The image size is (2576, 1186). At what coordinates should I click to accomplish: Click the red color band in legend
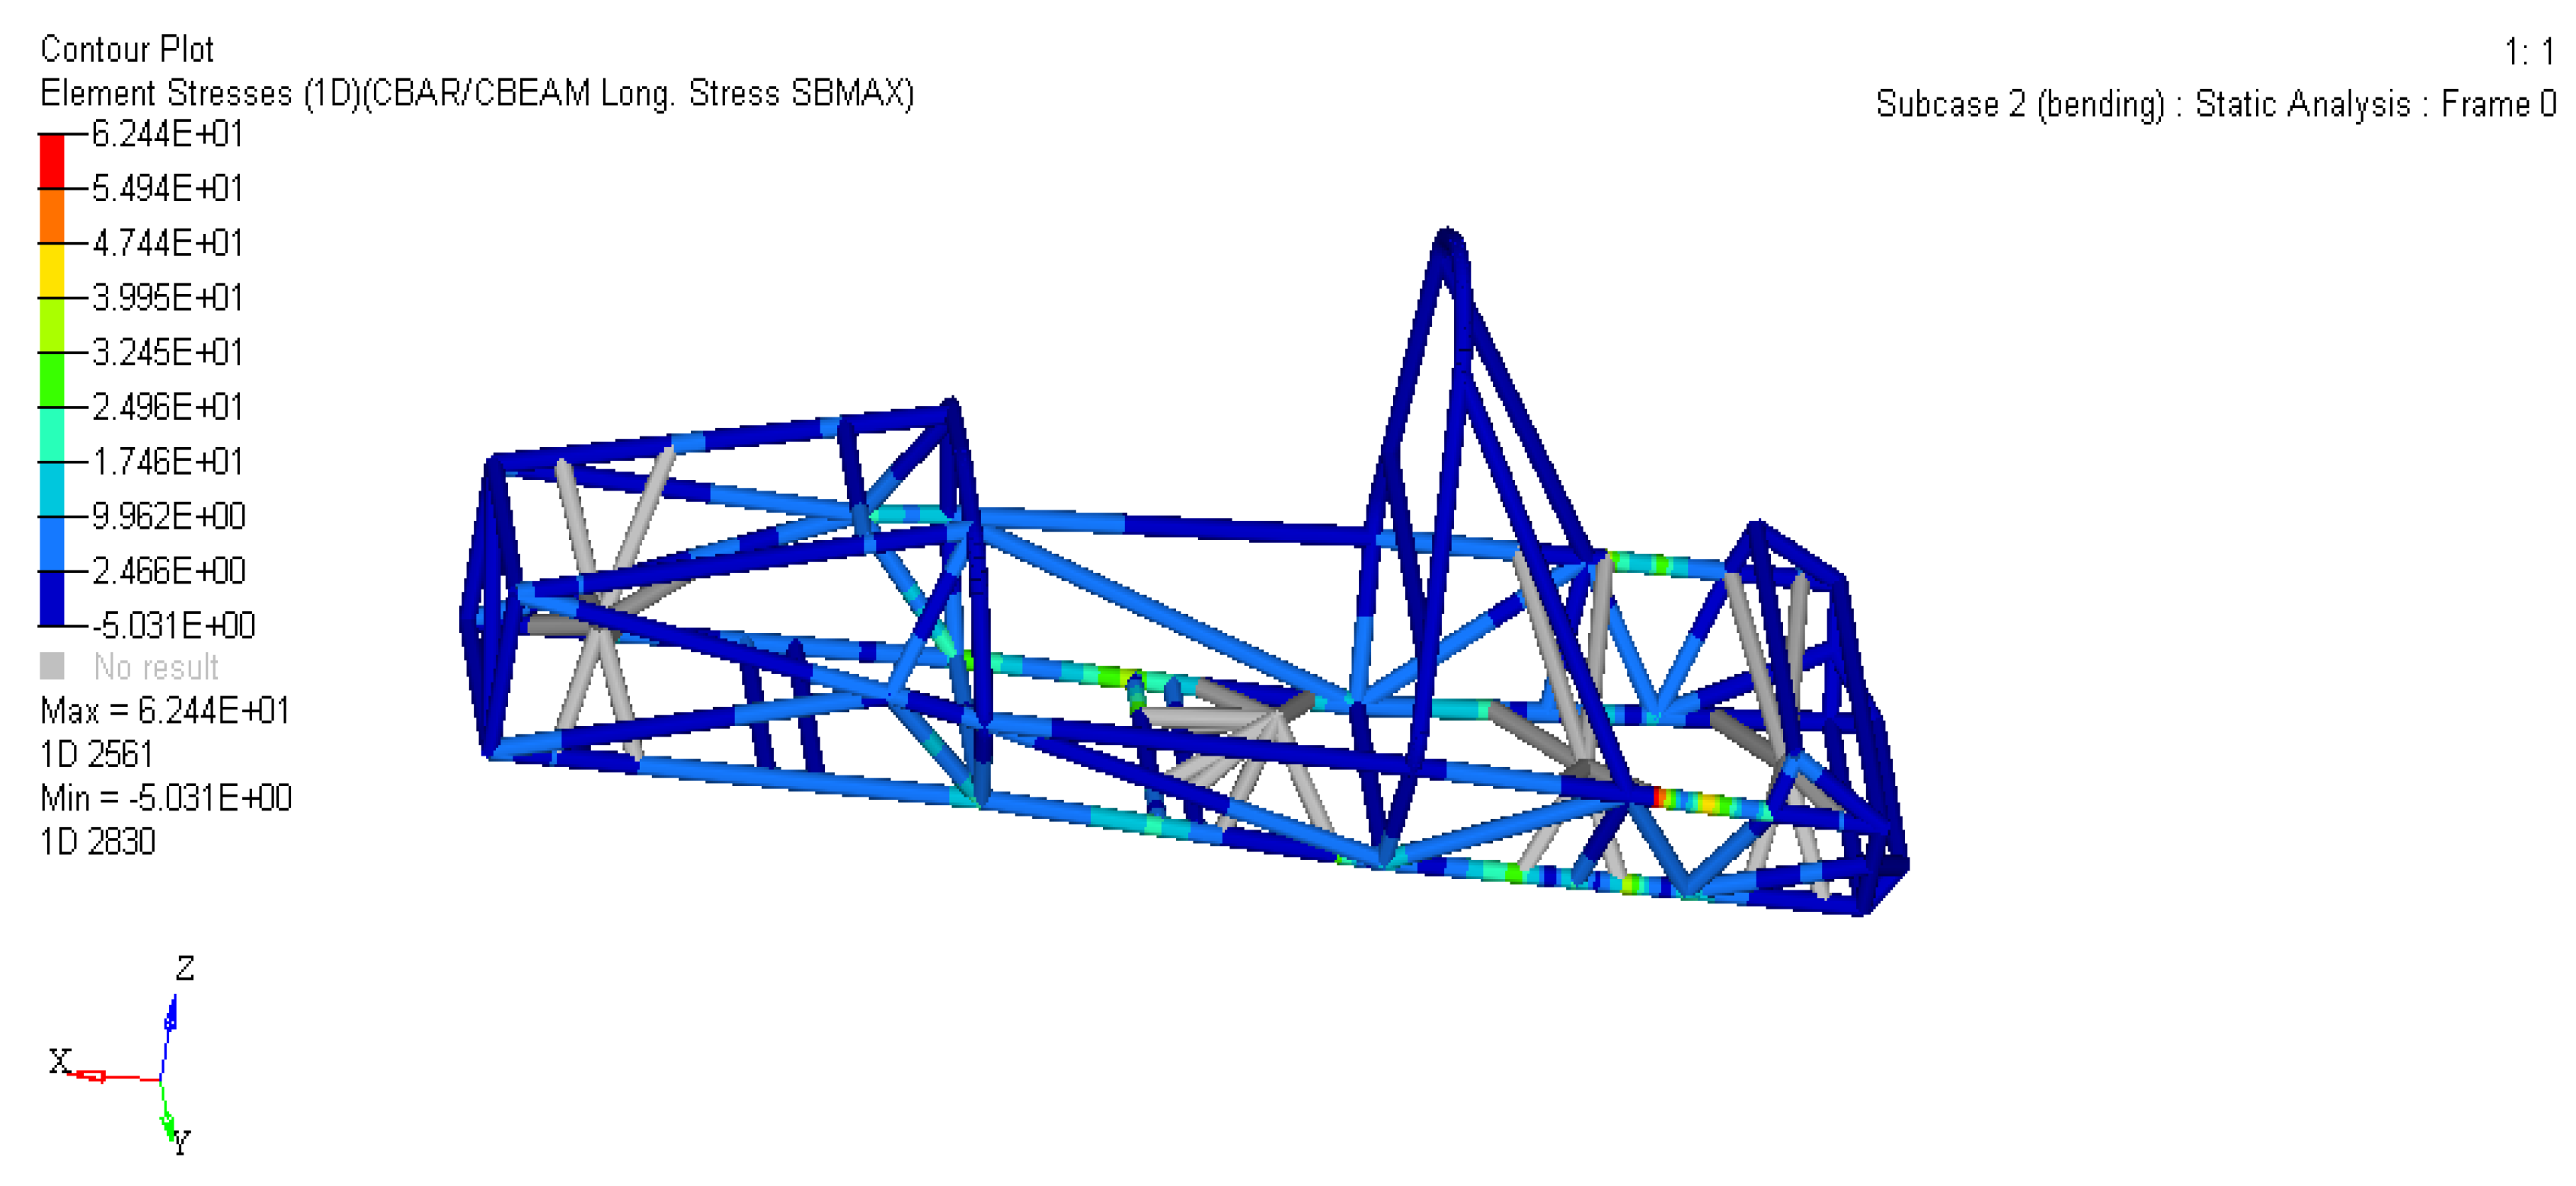pos(52,160)
